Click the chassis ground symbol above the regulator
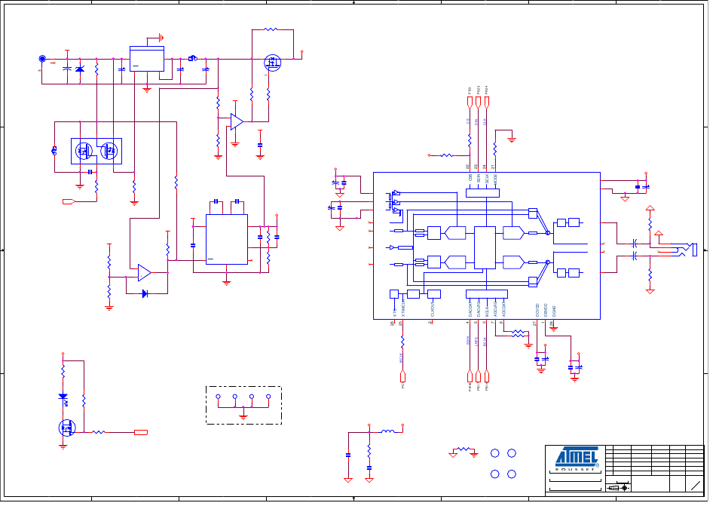716x506 pixels. click(x=161, y=38)
